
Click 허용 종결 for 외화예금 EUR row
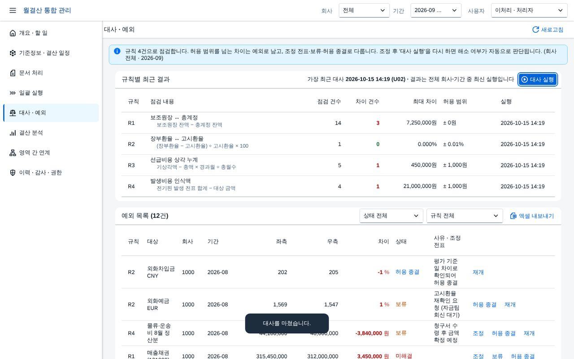tap(484, 305)
